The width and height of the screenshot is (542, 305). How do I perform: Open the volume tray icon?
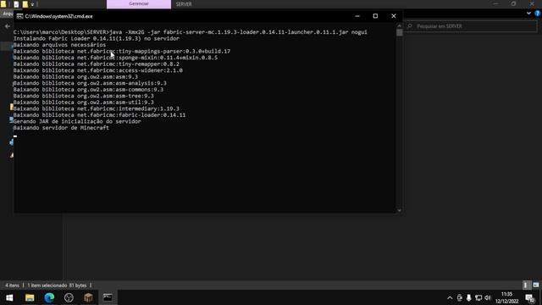click(488, 297)
